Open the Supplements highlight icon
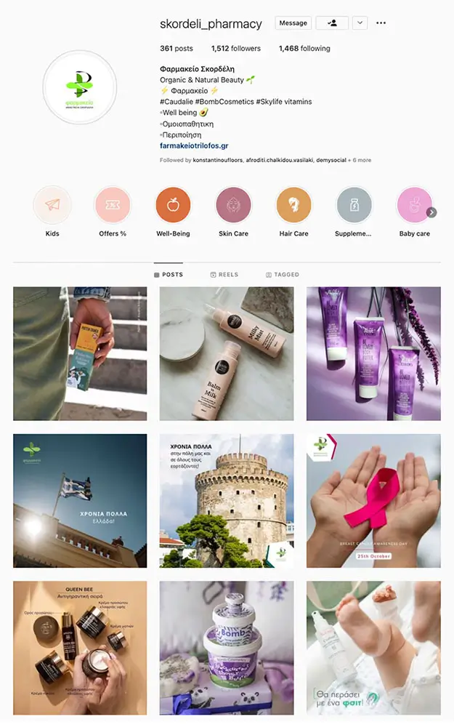The image size is (454, 727). (x=354, y=205)
